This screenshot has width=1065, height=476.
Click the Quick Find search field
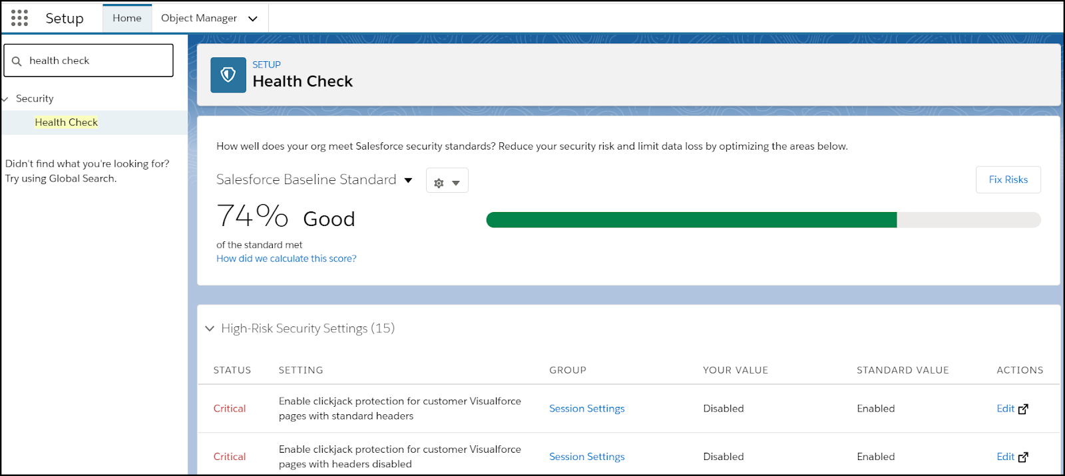[89, 60]
